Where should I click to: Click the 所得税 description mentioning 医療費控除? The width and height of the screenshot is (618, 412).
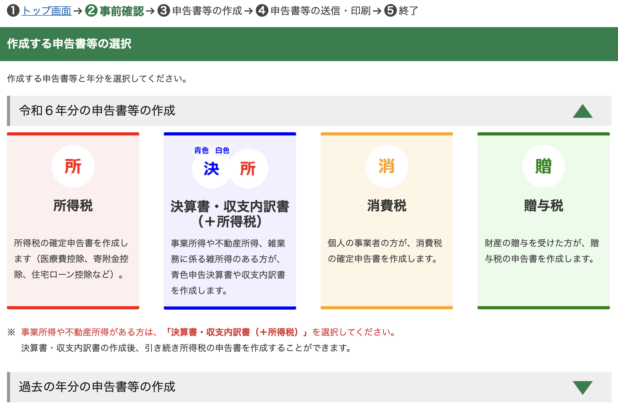(x=72, y=259)
